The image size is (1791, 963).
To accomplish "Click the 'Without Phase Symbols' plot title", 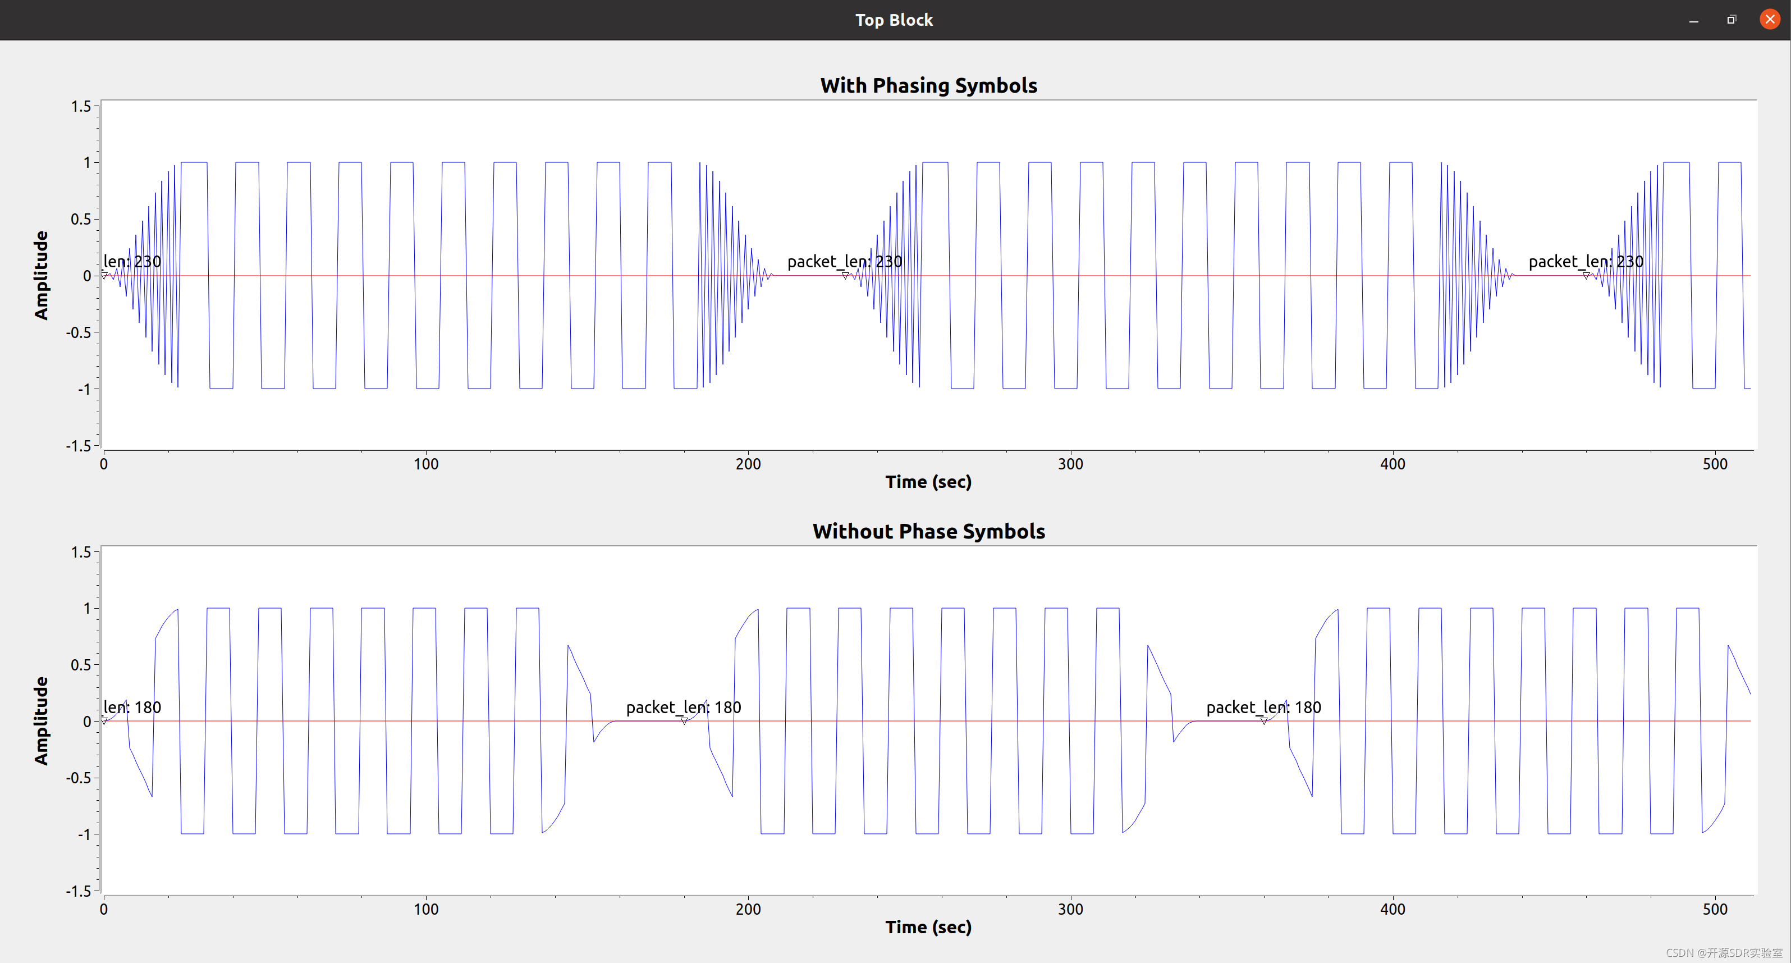I will pyautogui.click(x=928, y=532).
